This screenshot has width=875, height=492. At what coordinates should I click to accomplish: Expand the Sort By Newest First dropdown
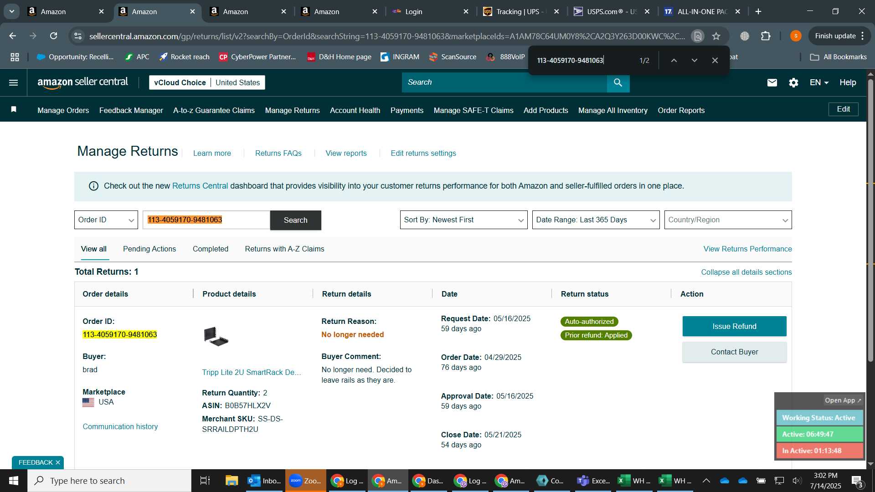click(x=463, y=220)
